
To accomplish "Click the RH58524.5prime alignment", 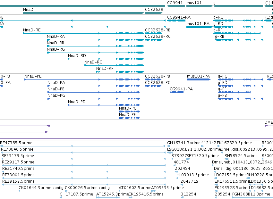I will [226, 159].
